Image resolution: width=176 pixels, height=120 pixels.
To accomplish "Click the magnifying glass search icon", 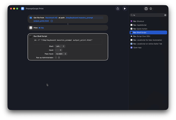I will point(132,15).
